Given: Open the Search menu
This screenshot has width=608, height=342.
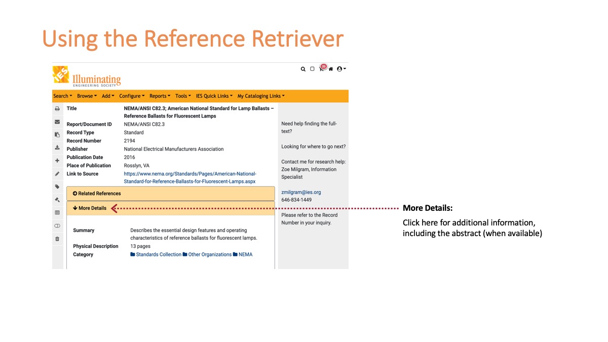Looking at the screenshot, I should coord(63,96).
